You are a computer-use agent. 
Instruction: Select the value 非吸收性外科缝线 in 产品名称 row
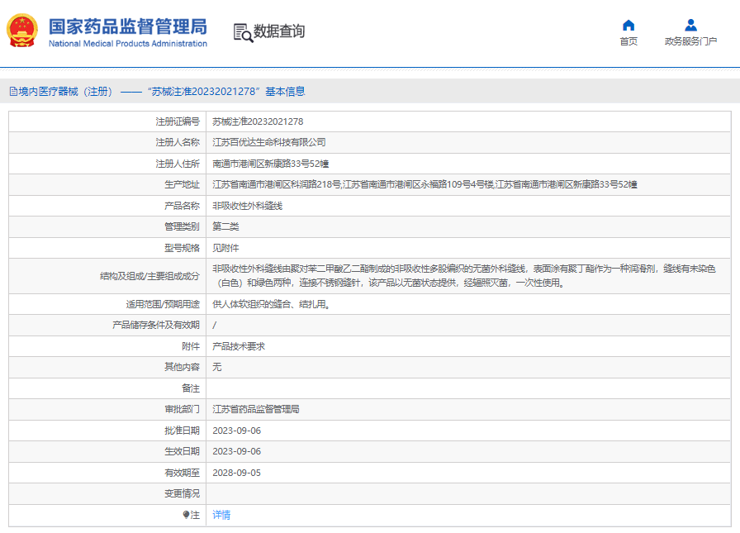247,206
